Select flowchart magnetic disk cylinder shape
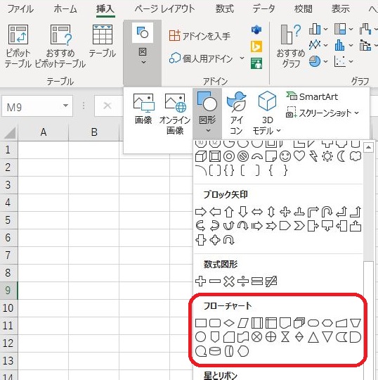 coord(215,351)
